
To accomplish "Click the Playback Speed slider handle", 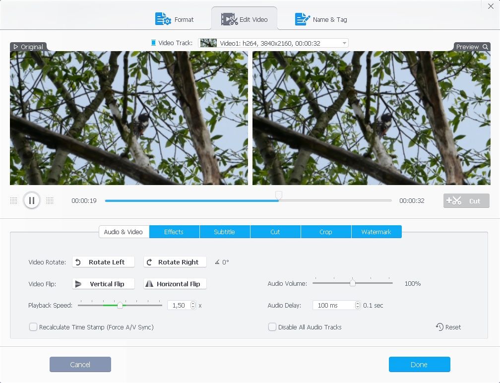I will 120,305.
